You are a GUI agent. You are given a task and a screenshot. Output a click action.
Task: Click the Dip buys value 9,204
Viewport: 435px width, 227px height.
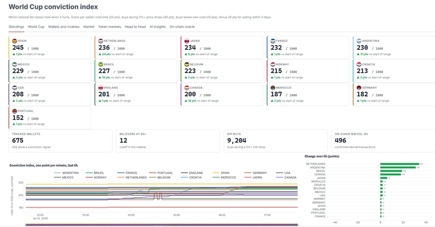[x=237, y=141]
